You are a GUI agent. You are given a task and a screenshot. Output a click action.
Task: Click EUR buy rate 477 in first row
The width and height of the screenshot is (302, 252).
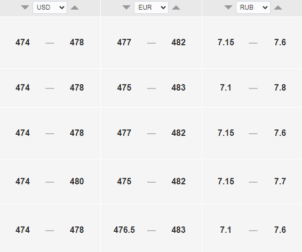[x=124, y=42]
